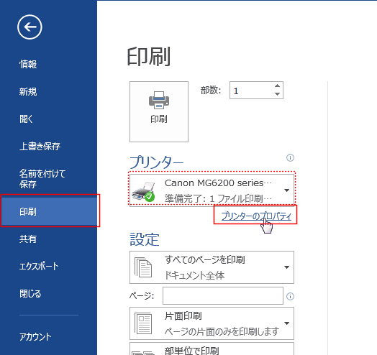This screenshot has width=377, height=355.
Task: Click the back arrow circle icon
Action: tap(29, 27)
